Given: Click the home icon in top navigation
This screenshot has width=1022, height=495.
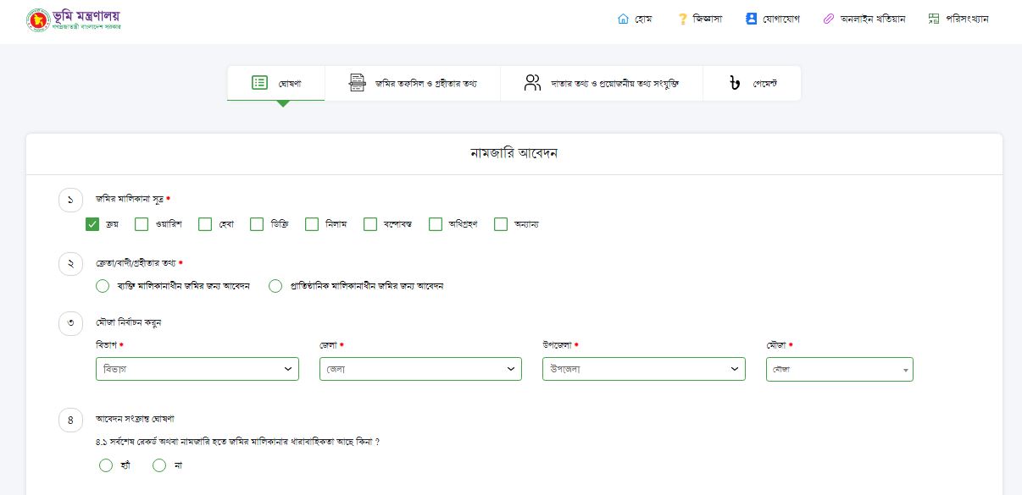Looking at the screenshot, I should point(624,19).
